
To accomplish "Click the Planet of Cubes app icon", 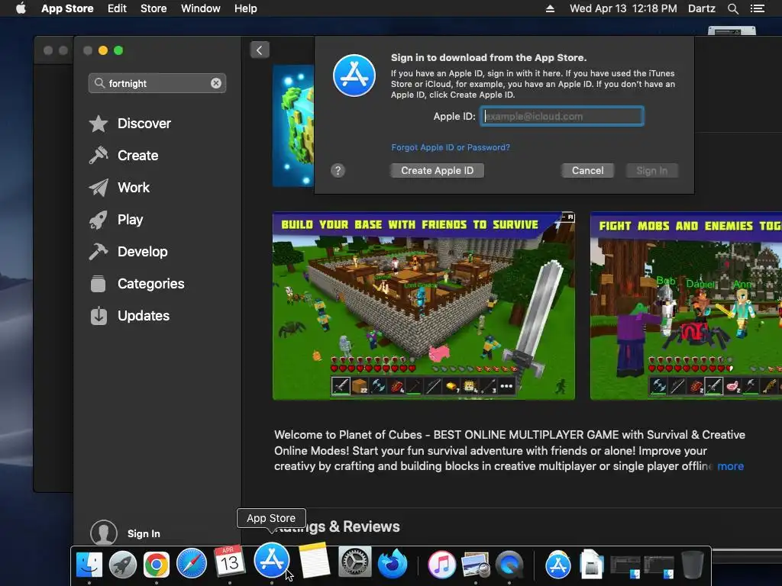I will 294,126.
